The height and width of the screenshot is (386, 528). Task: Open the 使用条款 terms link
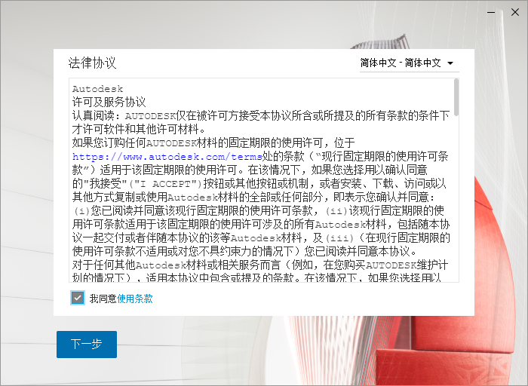(135, 299)
